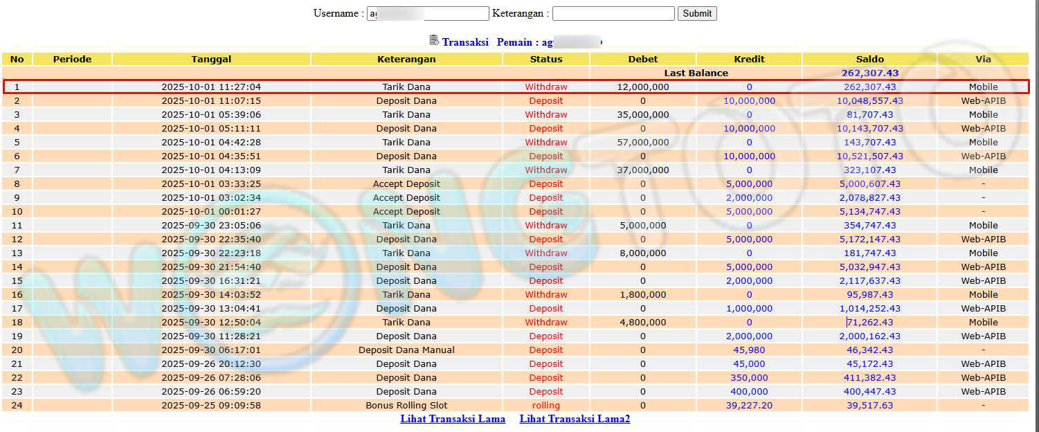Screen dimensions: 1039x432
Task: Click the 12,000,000 debet value in row 1
Action: point(642,87)
